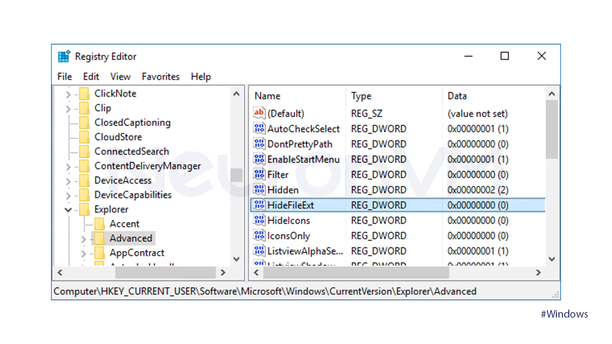Click the Advanced folder icon
Viewport: 612px width, 344px height.
click(100, 238)
